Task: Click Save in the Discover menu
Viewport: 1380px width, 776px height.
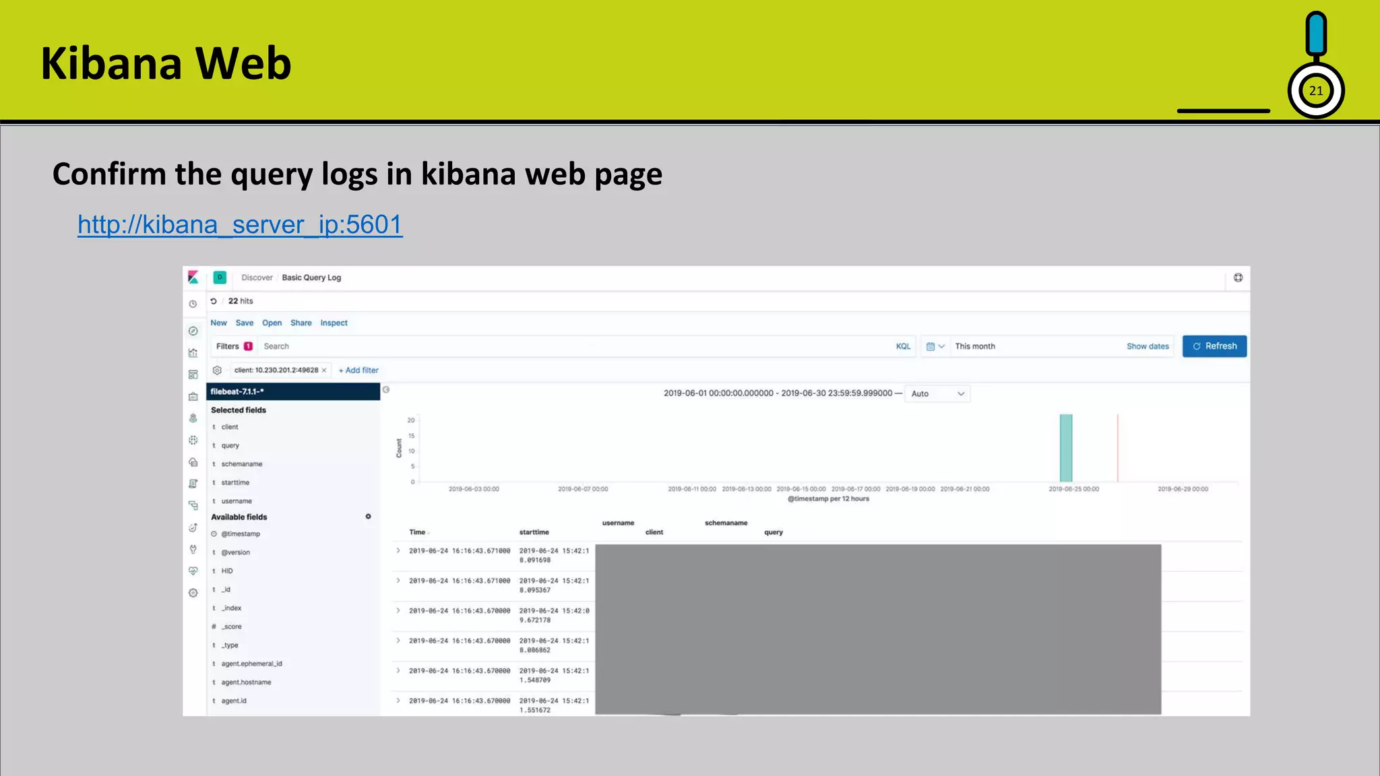Action: click(x=245, y=323)
